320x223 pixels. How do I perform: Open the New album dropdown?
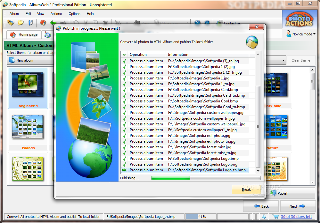pyautogui.click(x=31, y=60)
